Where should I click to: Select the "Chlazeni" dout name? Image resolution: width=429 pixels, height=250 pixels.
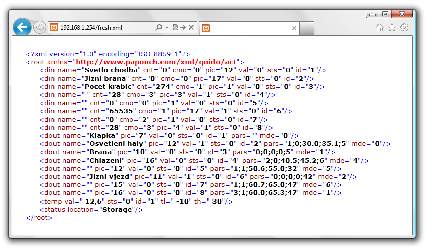[x=105, y=160]
